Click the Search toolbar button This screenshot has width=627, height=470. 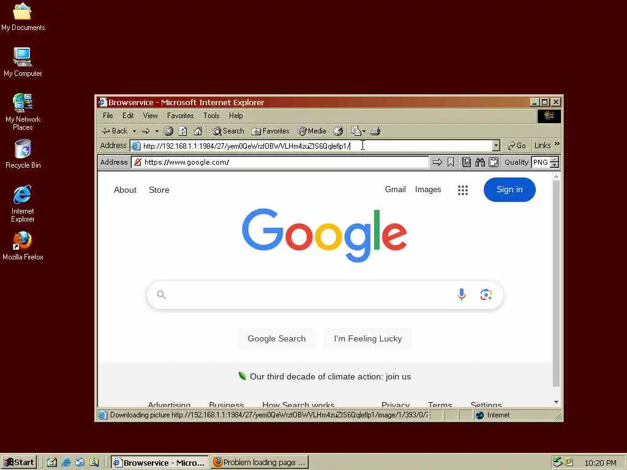pyautogui.click(x=228, y=131)
